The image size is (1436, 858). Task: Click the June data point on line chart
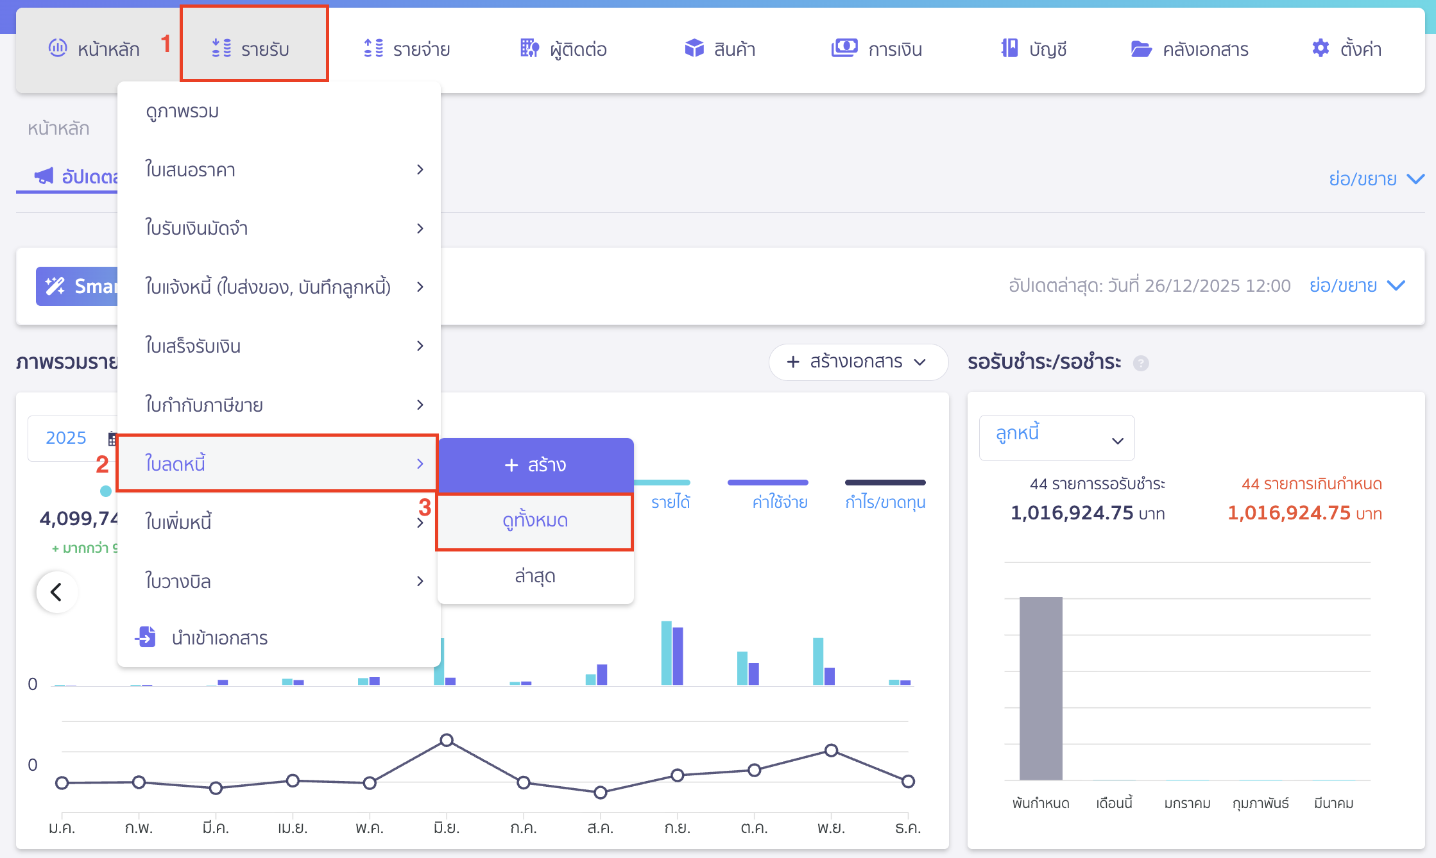tap(447, 741)
